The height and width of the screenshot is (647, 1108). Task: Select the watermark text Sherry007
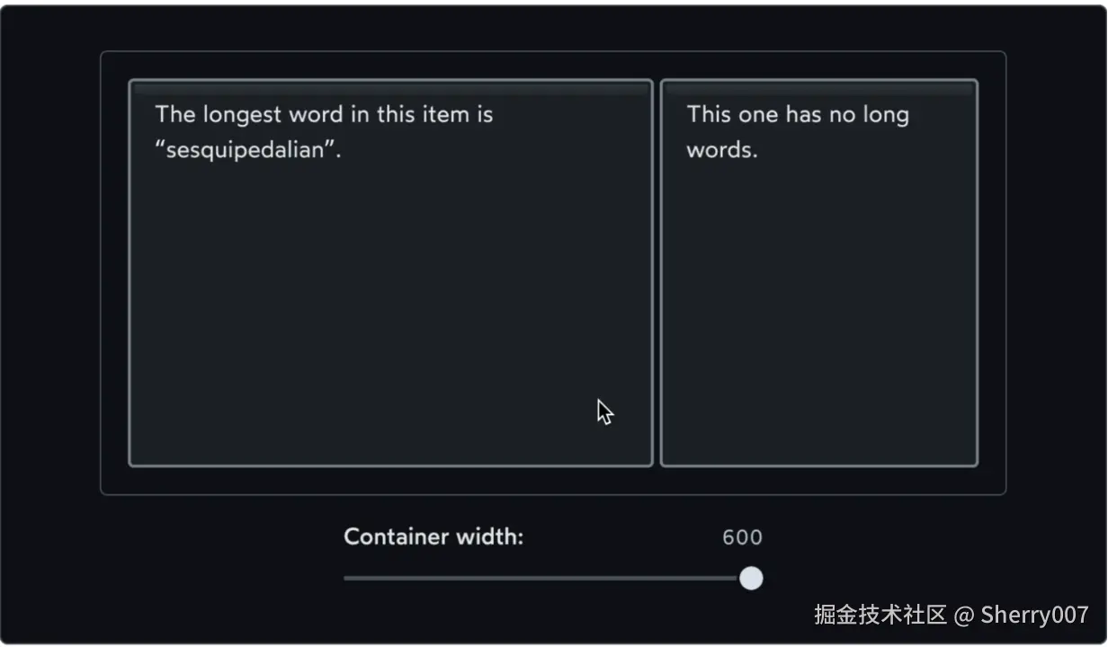tap(1032, 616)
